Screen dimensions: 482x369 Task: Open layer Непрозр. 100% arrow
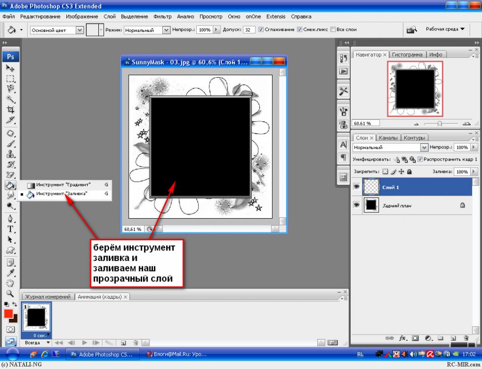[474, 147]
